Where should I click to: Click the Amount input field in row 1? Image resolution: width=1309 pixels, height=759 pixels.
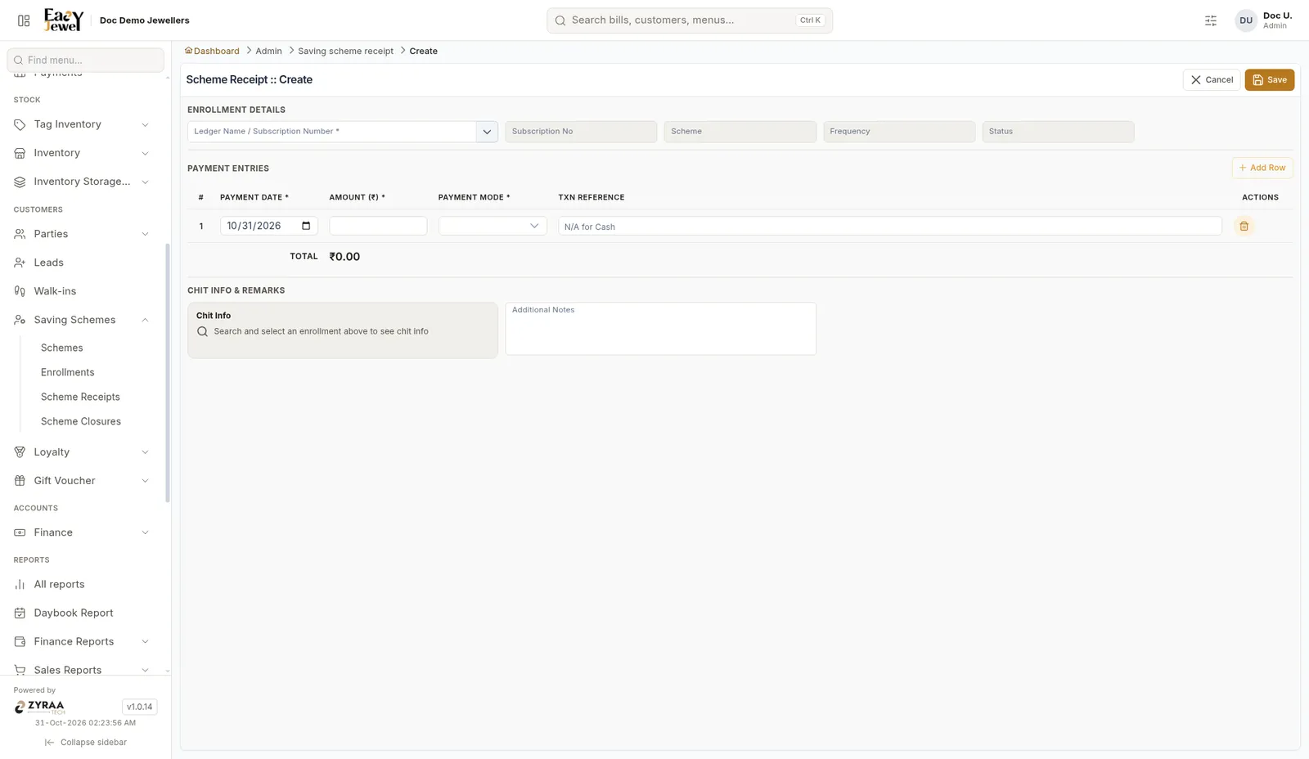[378, 226]
